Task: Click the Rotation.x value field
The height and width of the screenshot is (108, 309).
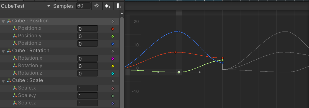Action: click(x=87, y=59)
